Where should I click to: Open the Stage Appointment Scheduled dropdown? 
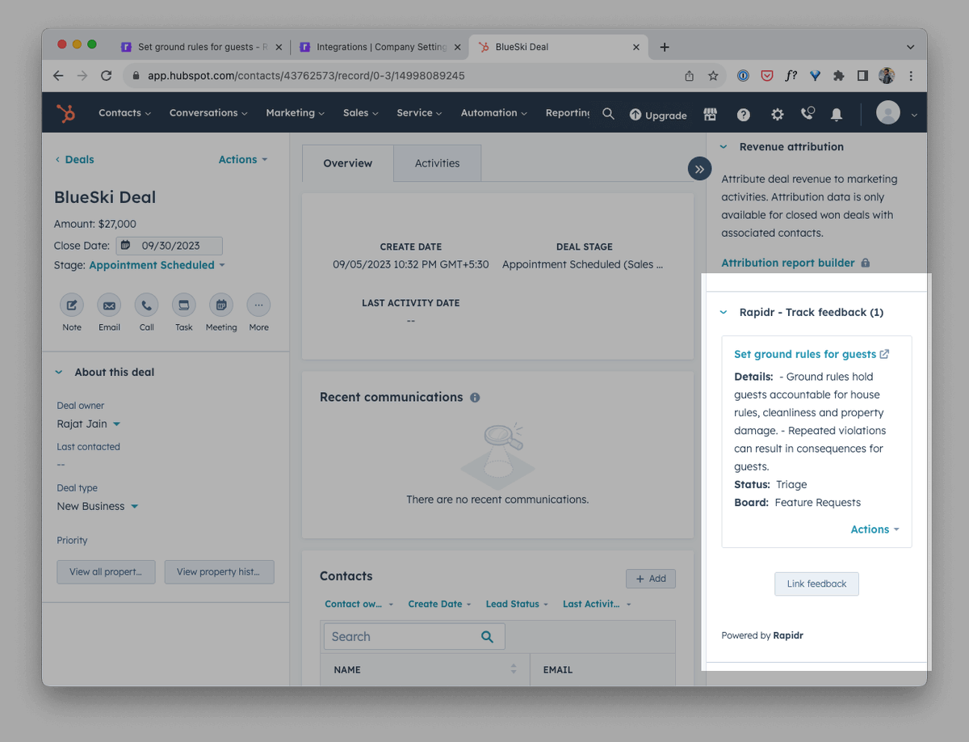click(x=157, y=265)
